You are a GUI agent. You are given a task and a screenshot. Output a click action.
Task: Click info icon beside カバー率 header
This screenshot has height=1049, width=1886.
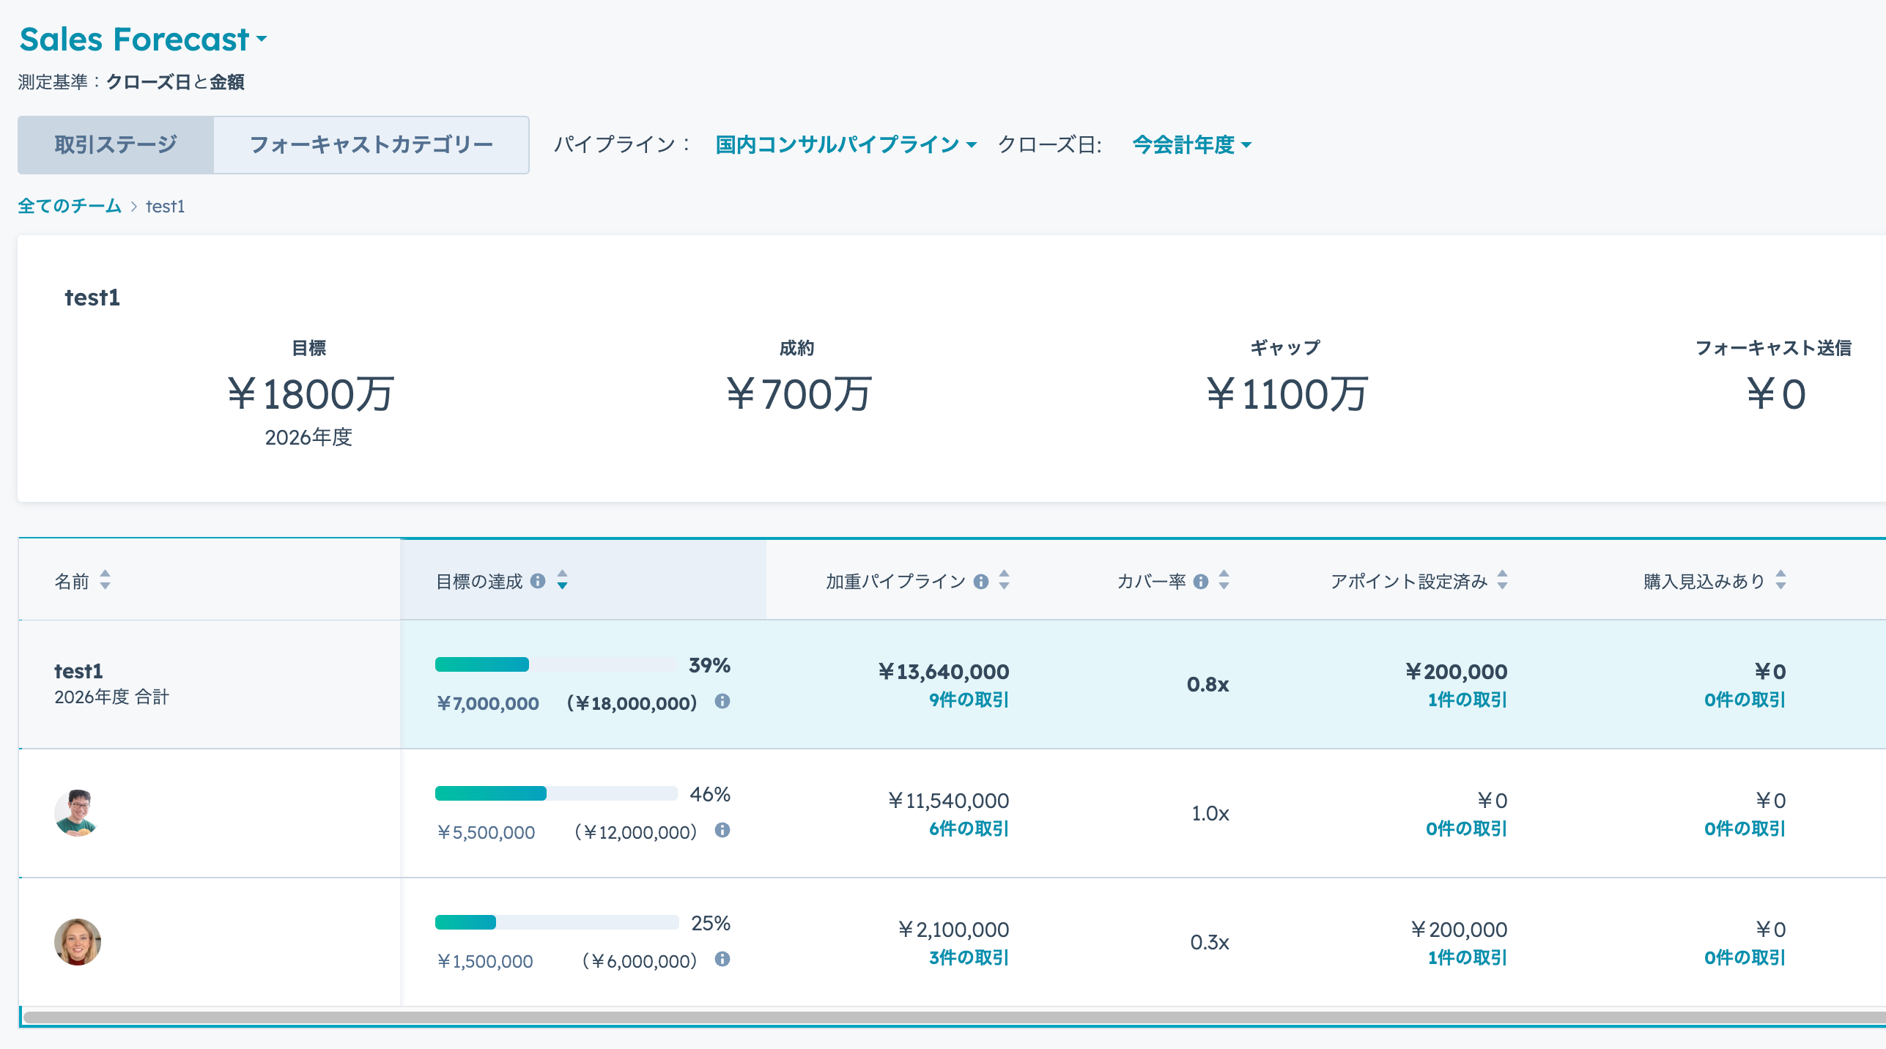coord(1201,582)
